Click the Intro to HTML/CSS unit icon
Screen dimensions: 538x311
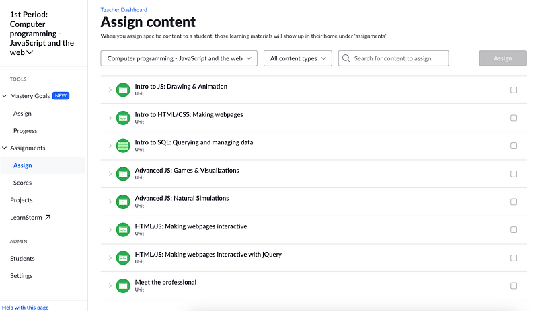[x=122, y=118]
